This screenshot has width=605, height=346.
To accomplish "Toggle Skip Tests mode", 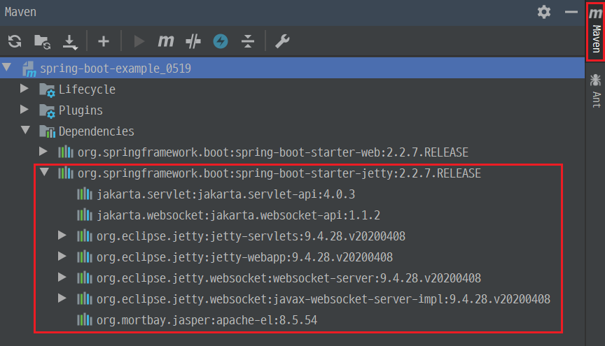I will pyautogui.click(x=193, y=41).
